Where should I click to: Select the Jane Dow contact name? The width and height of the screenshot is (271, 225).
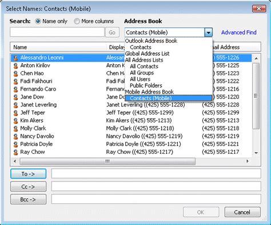[x=32, y=97]
